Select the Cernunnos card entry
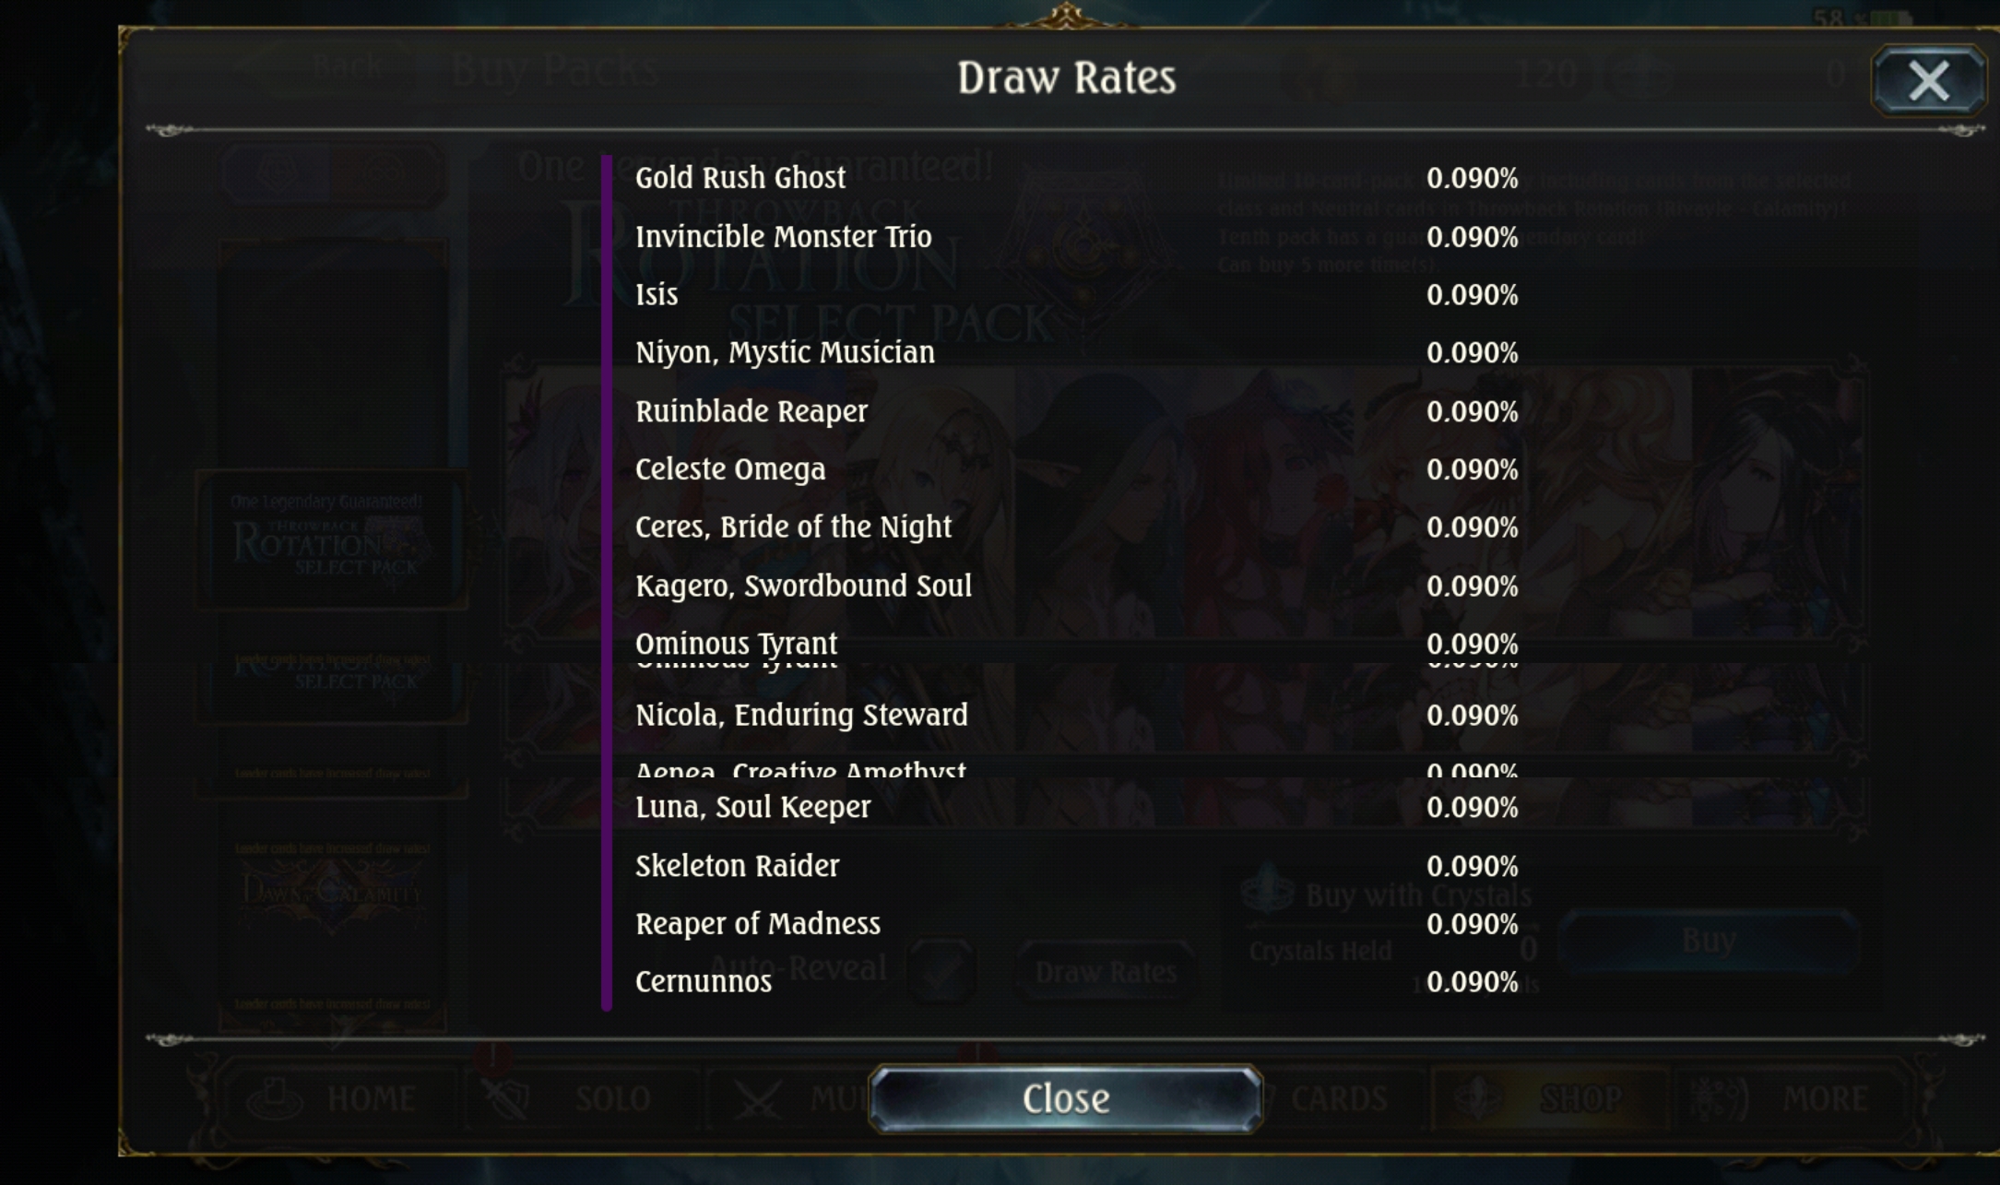This screenshot has height=1185, width=2000. (1076, 982)
